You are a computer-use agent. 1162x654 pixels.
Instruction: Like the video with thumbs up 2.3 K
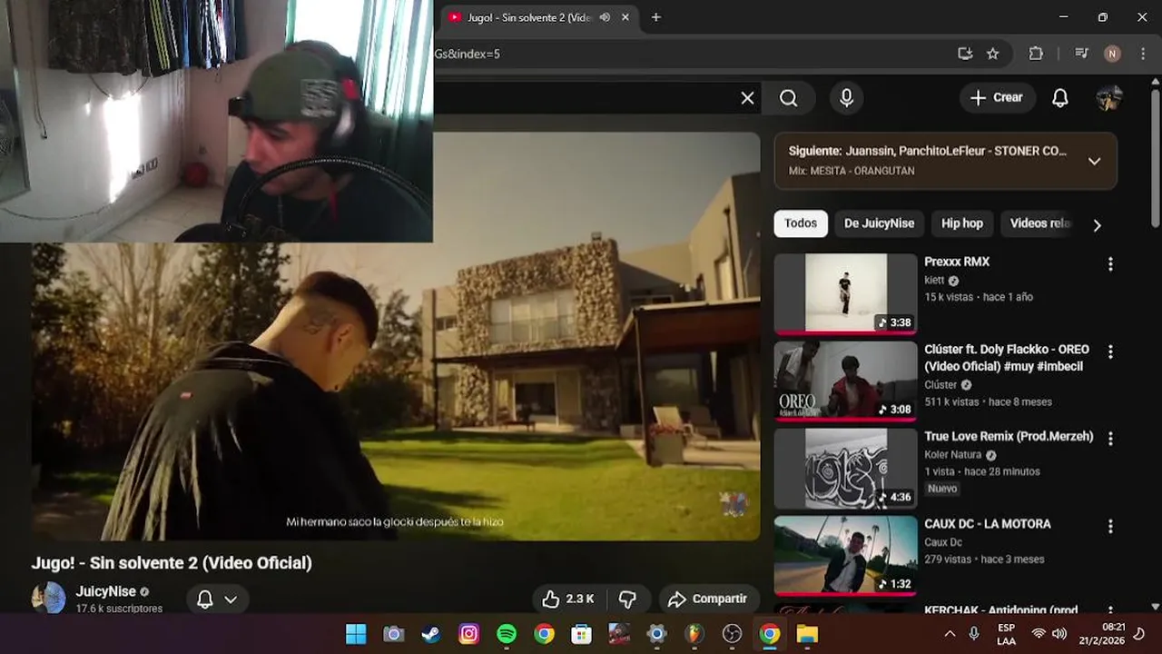[x=568, y=599]
